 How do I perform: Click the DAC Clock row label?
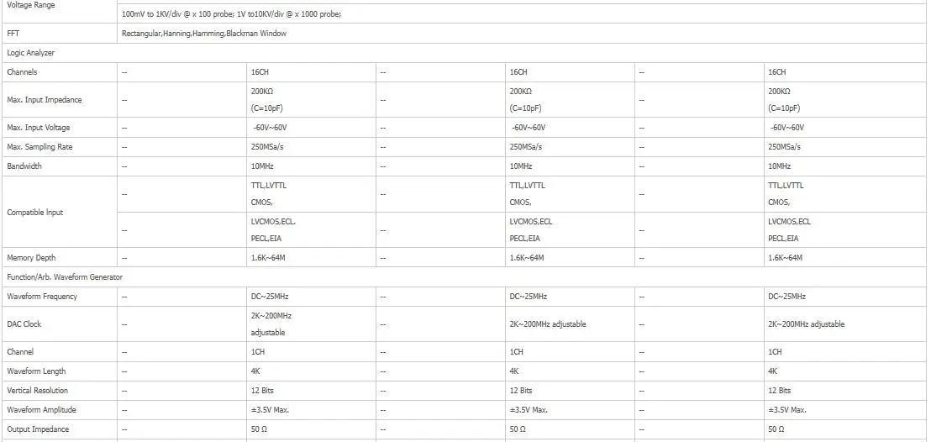click(x=24, y=324)
